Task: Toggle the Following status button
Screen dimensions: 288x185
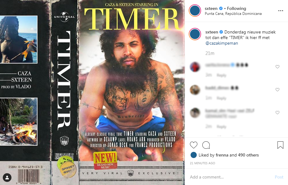Action: [236, 8]
